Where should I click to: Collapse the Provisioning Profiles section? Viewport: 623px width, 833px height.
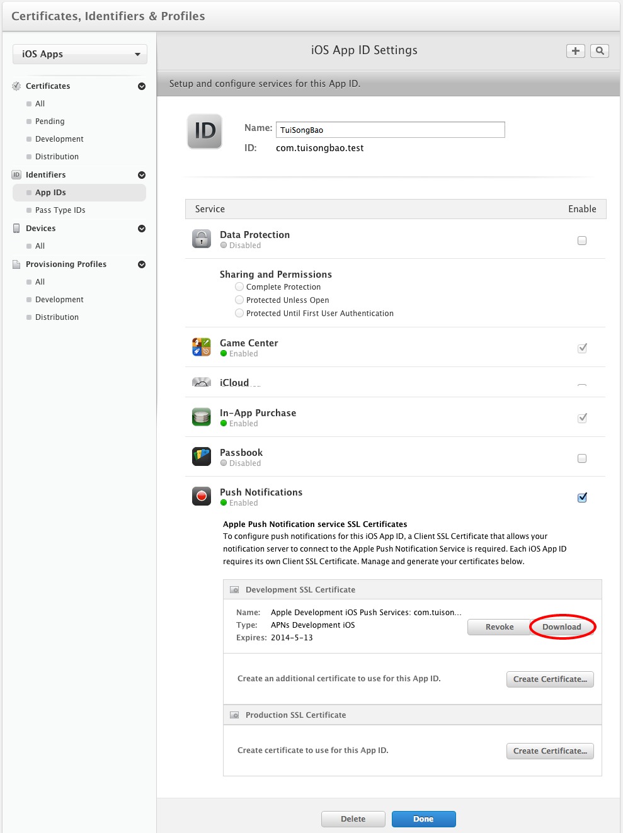click(x=142, y=264)
